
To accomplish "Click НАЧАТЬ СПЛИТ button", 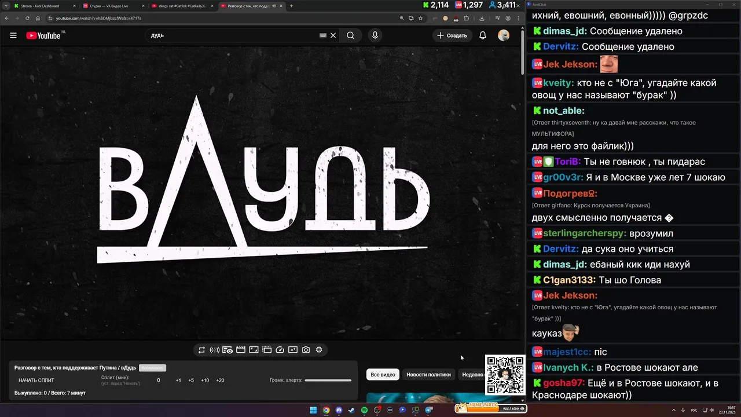I will point(36,381).
